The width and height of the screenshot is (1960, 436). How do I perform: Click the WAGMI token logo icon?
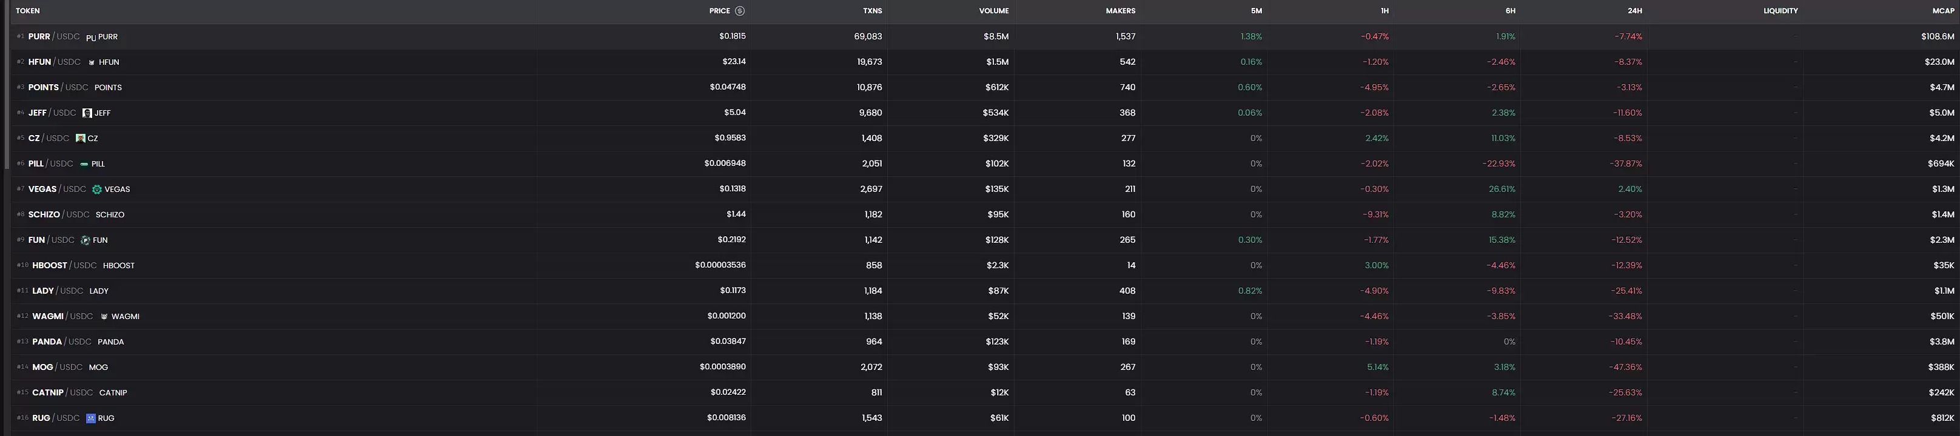coord(104,317)
